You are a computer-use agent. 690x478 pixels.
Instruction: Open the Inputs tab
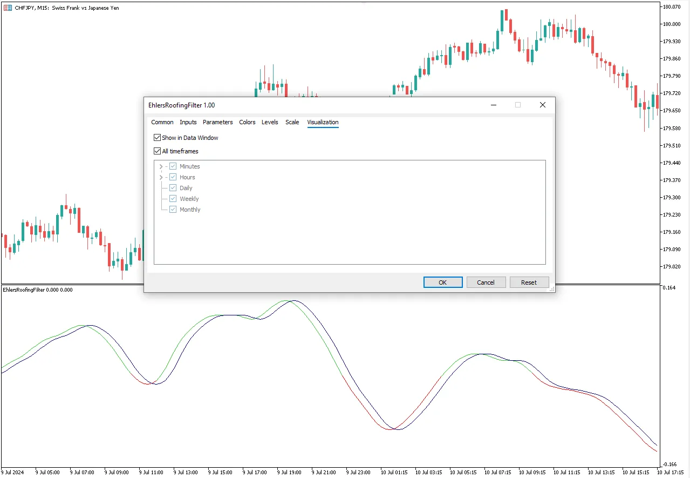point(188,122)
